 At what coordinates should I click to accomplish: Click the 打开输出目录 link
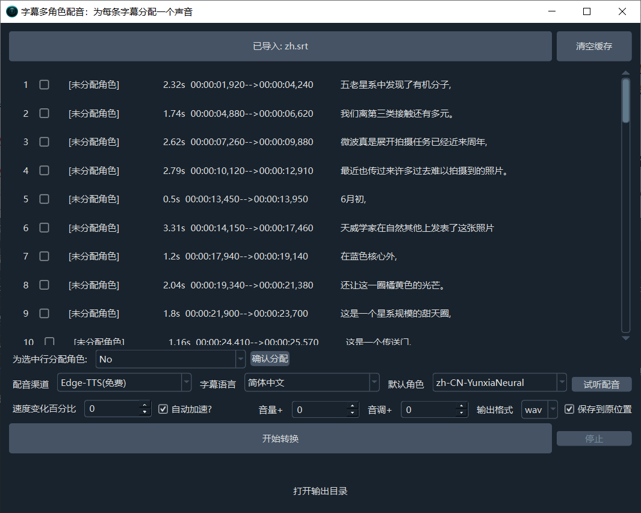320,491
